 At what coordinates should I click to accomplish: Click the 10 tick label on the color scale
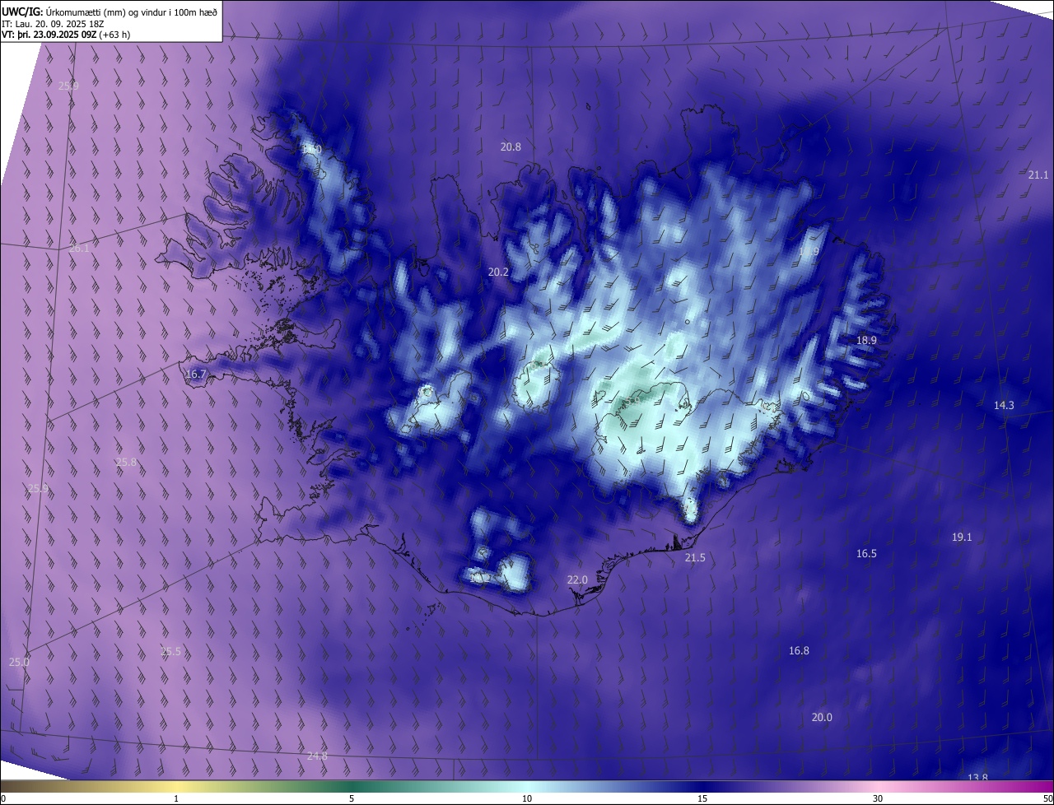pyautogui.click(x=527, y=798)
